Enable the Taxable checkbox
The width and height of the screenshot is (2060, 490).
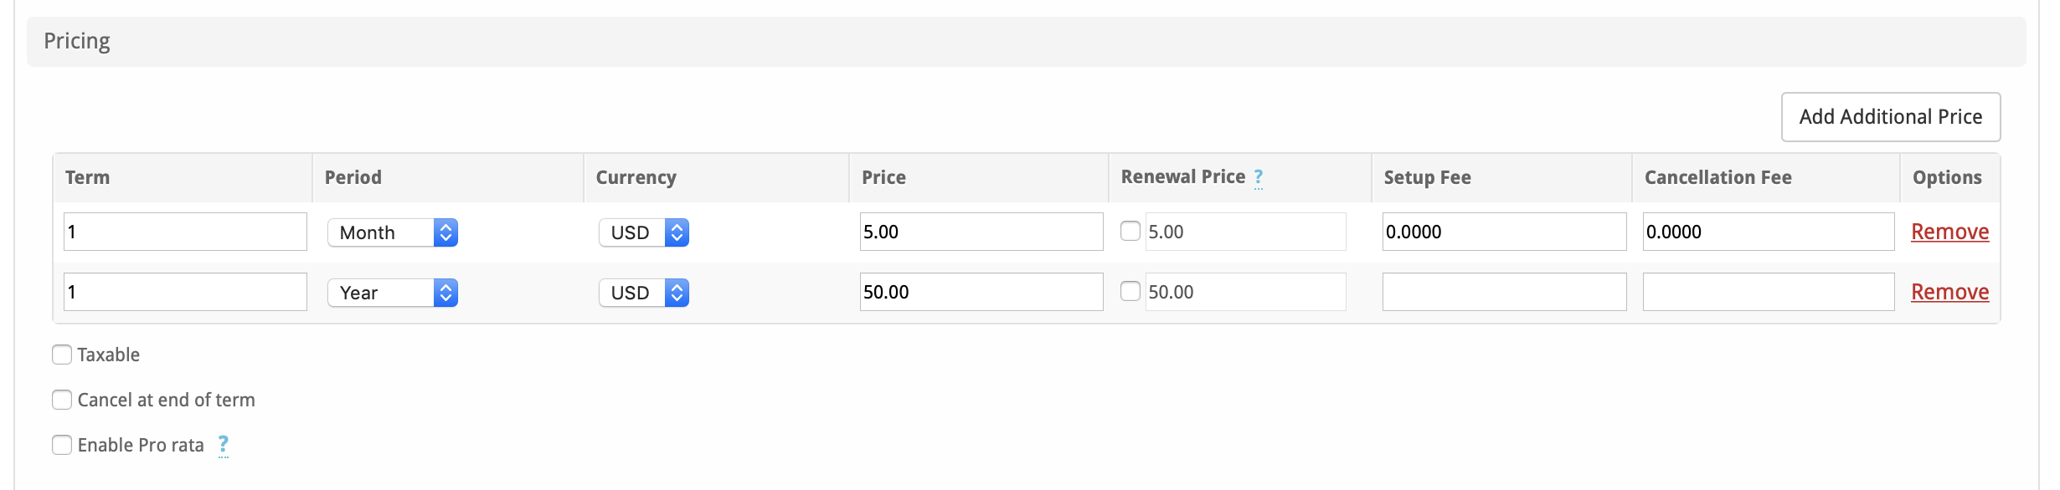pos(62,355)
